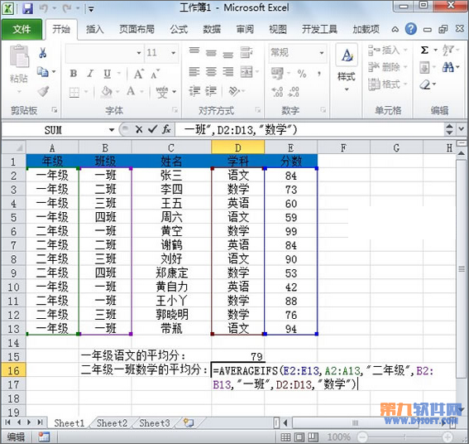Switch to the 页面布局 ribbon tab
The height and width of the screenshot is (444, 469).
point(137,29)
